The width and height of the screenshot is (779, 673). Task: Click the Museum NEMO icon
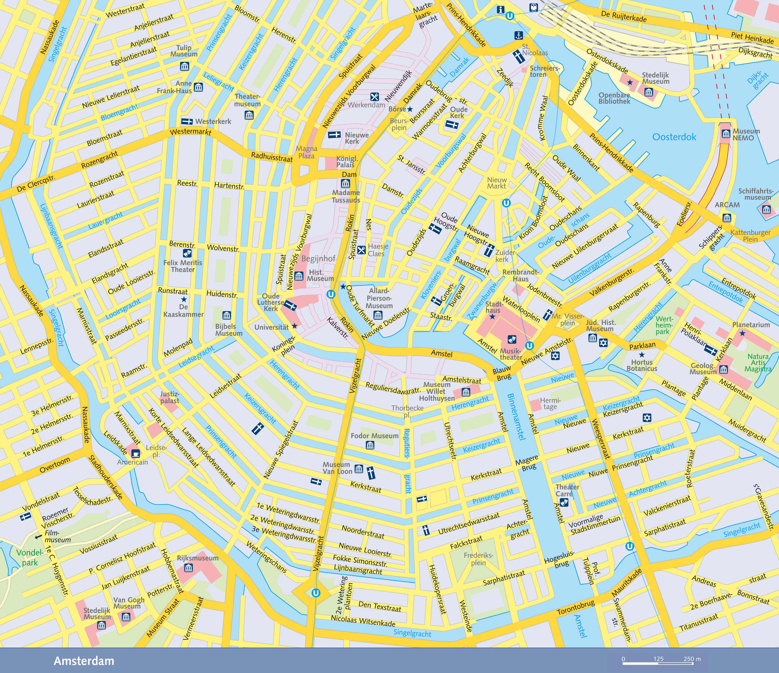726,133
